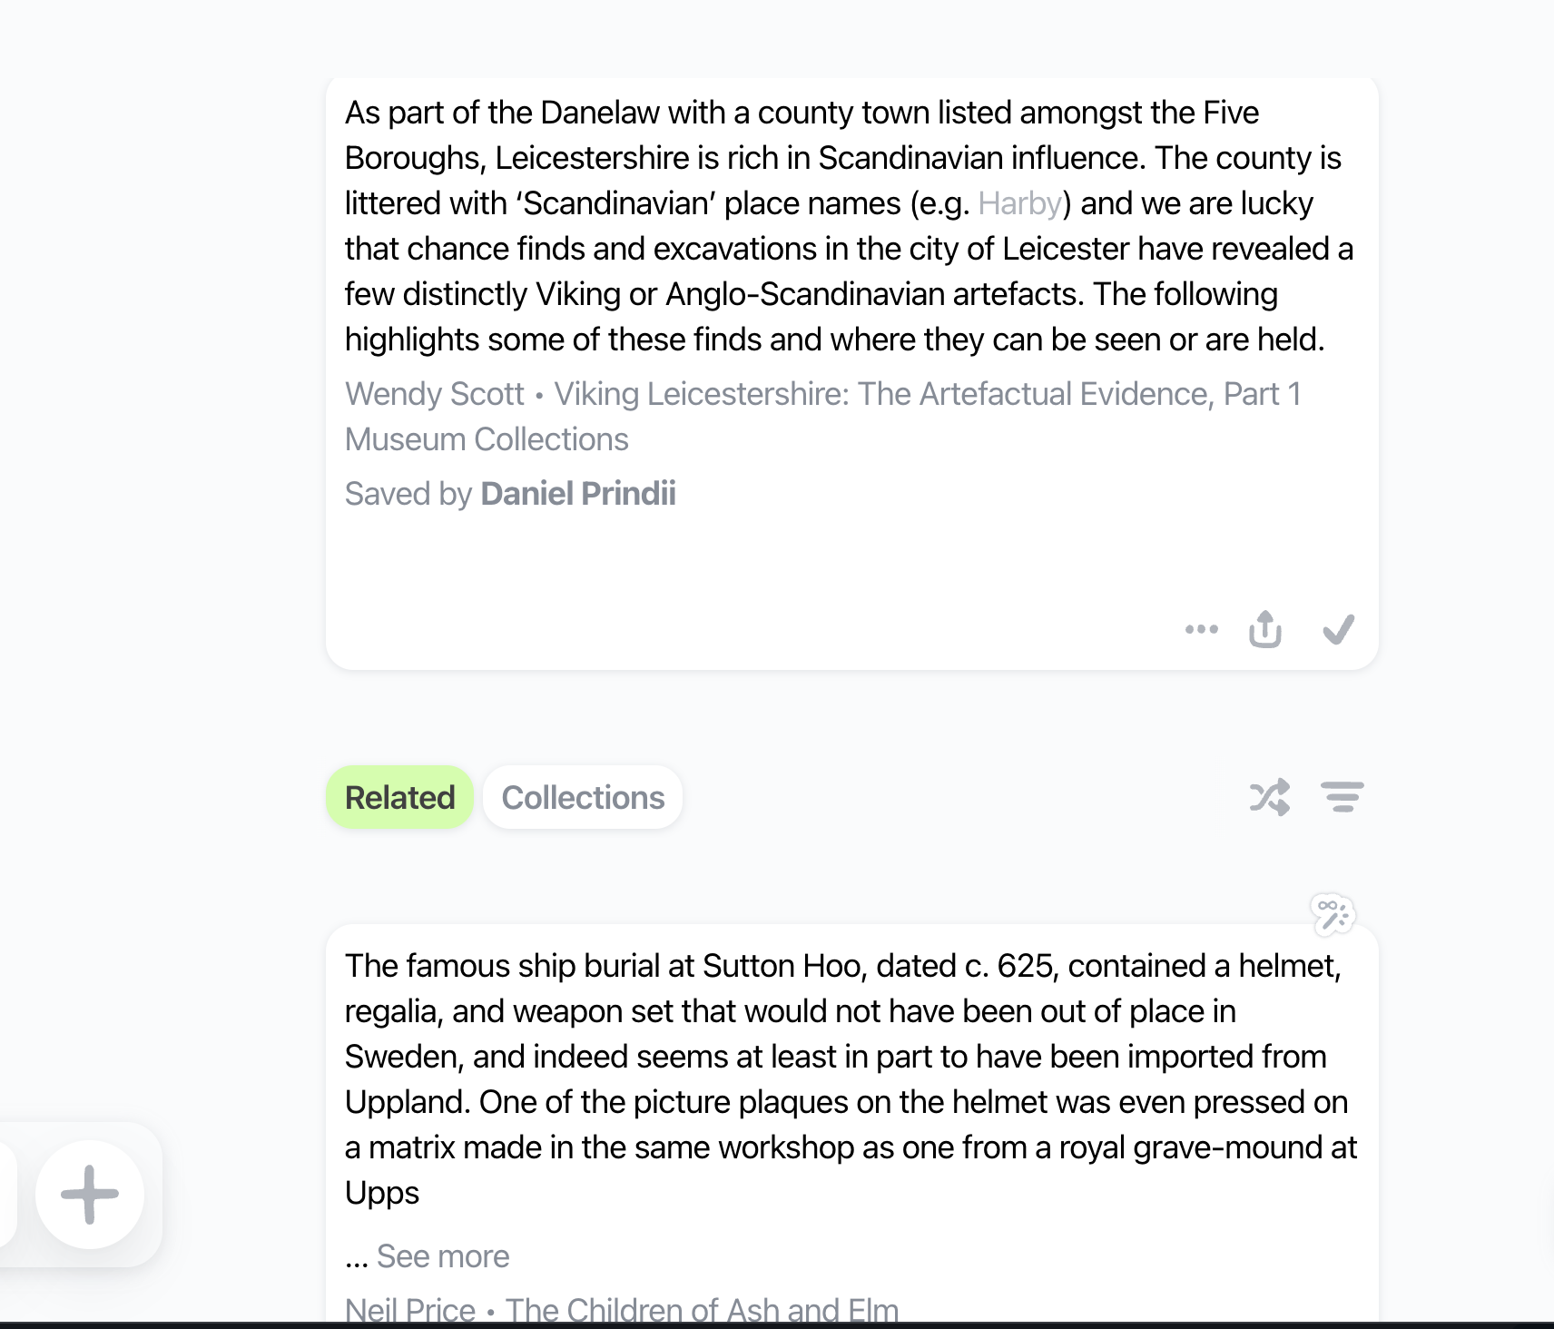The height and width of the screenshot is (1329, 1554).
Task: Follow the Harby place-name link
Action: (x=1019, y=203)
